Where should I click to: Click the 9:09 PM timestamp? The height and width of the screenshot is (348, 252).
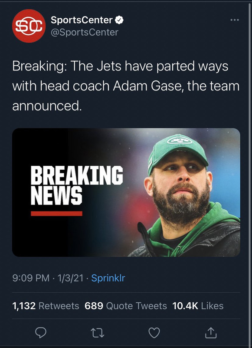coord(31,278)
